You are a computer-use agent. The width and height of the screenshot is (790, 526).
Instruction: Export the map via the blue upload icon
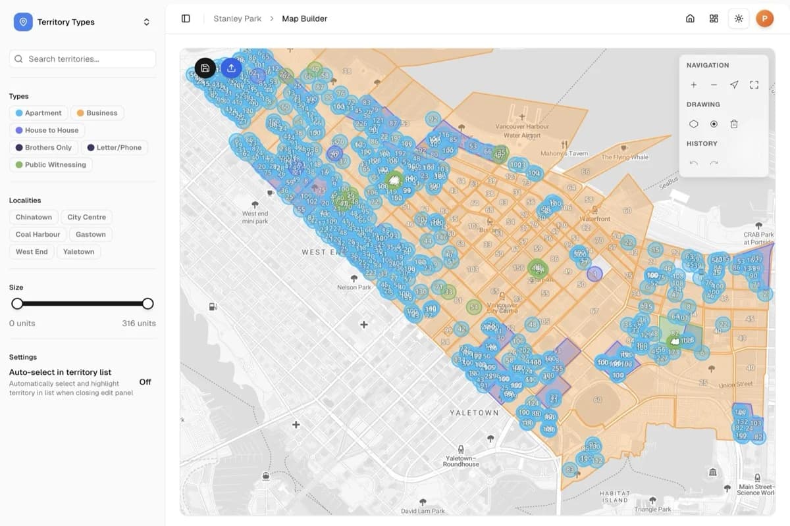tap(230, 68)
